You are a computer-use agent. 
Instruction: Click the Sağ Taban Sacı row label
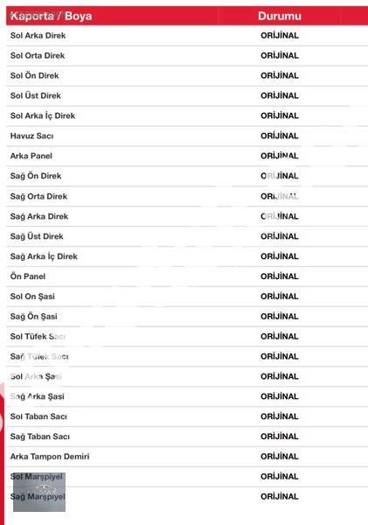40,437
